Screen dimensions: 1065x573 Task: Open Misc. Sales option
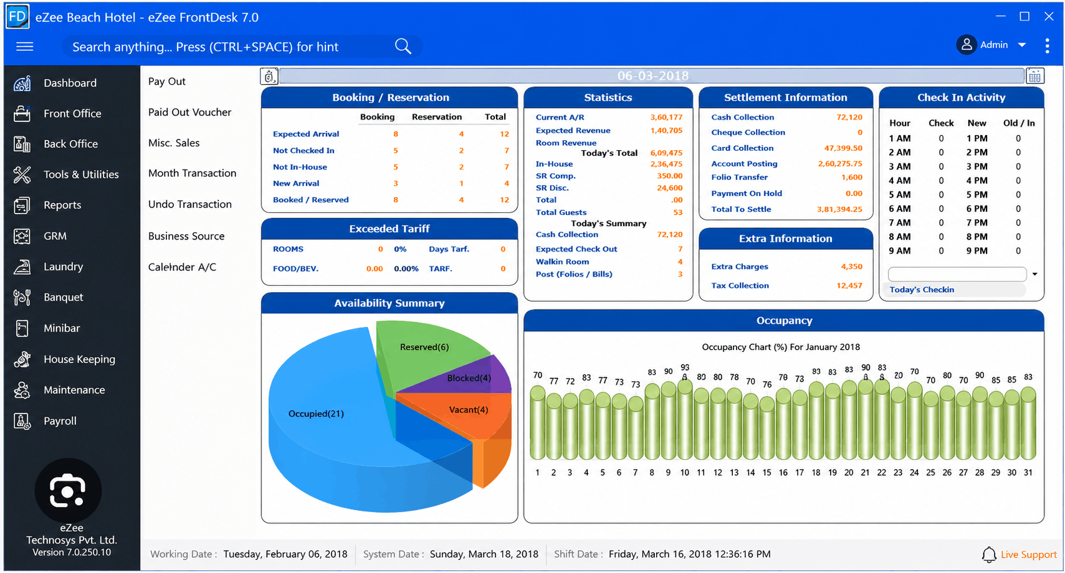tap(174, 143)
